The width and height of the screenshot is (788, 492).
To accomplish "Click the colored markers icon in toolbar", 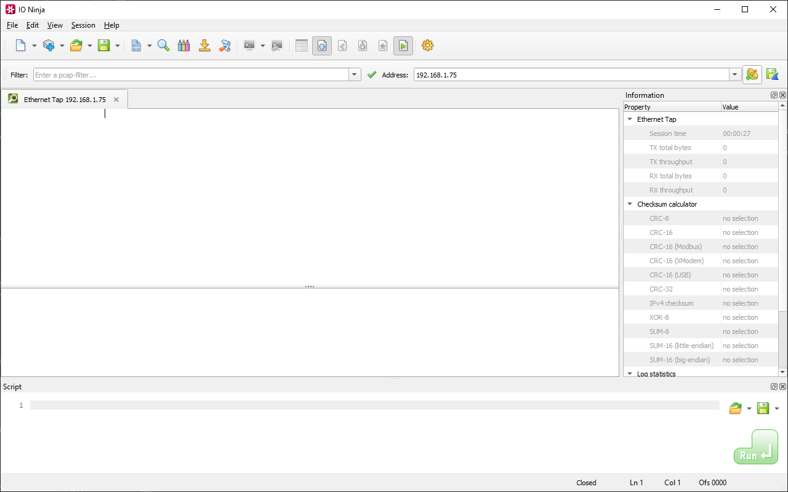I will click(x=183, y=46).
